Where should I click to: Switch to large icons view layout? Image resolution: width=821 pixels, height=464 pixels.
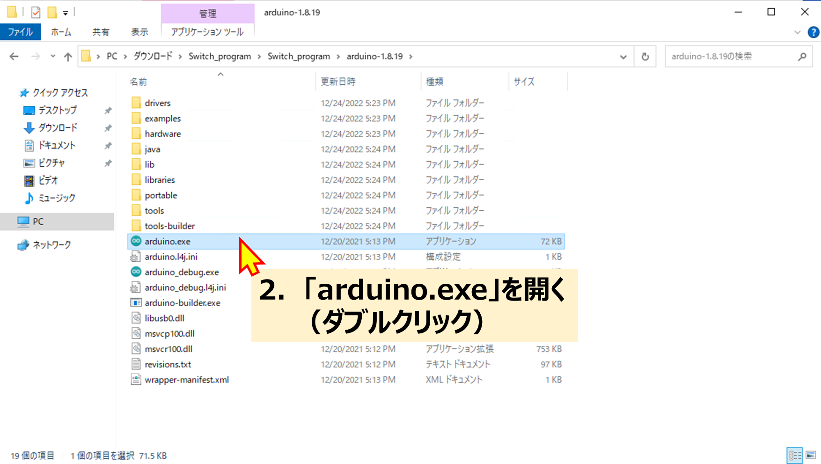coord(811,455)
